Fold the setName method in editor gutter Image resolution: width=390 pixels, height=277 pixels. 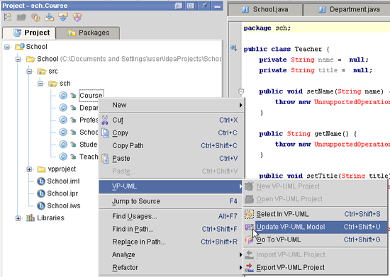(241, 91)
